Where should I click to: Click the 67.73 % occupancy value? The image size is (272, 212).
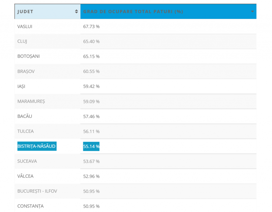(91, 27)
